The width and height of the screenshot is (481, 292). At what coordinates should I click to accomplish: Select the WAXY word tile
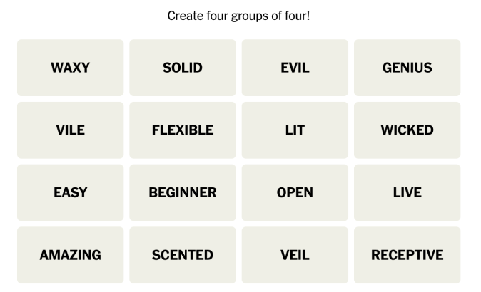pyautogui.click(x=70, y=68)
